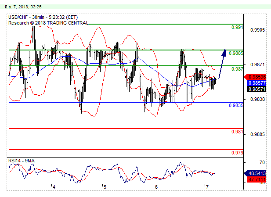Click the 0.9905 price axis value
The image size is (271, 197).
[257, 30]
